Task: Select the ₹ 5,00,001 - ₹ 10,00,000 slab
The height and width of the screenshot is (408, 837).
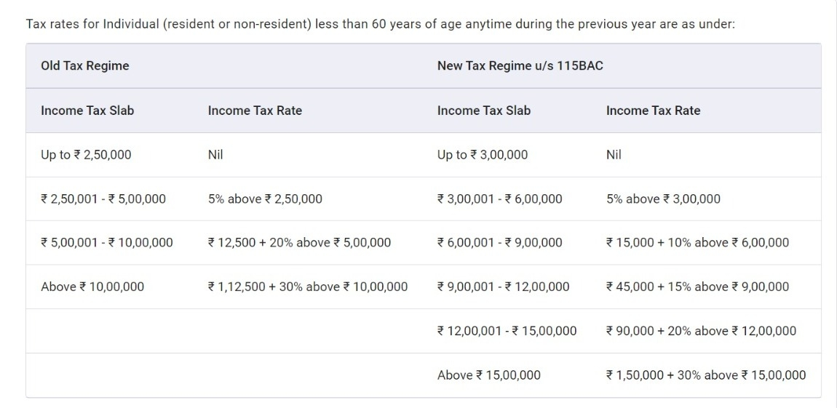Action: (107, 243)
